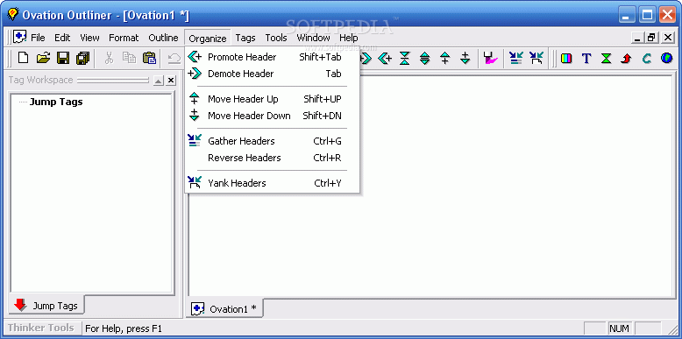
Task: Click the Save floppy disk icon
Action: pos(63,58)
